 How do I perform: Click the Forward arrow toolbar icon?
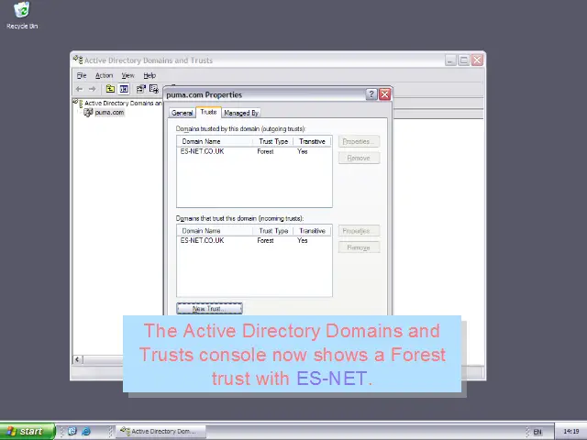coord(92,89)
